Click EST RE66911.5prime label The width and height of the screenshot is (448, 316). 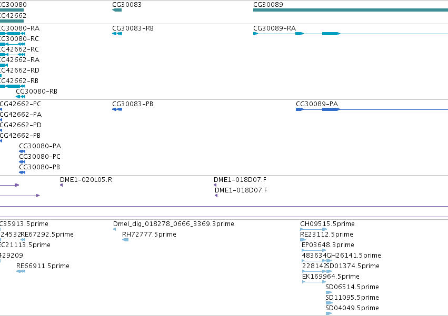[43, 266]
